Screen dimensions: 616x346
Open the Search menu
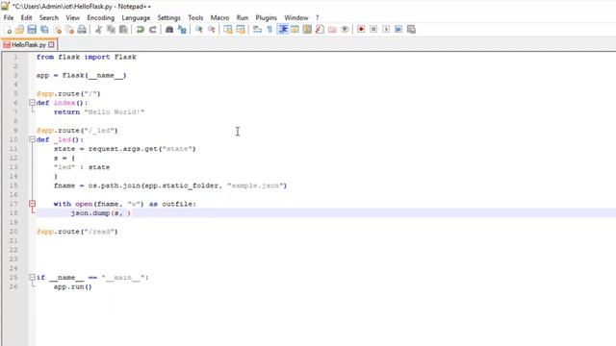pyautogui.click(x=49, y=17)
